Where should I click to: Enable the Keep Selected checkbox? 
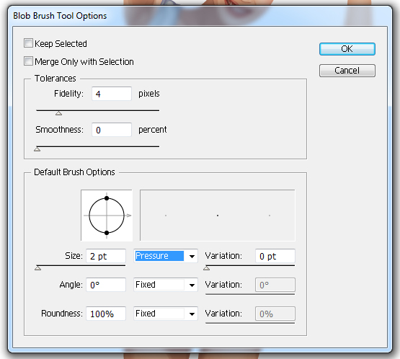[28, 43]
